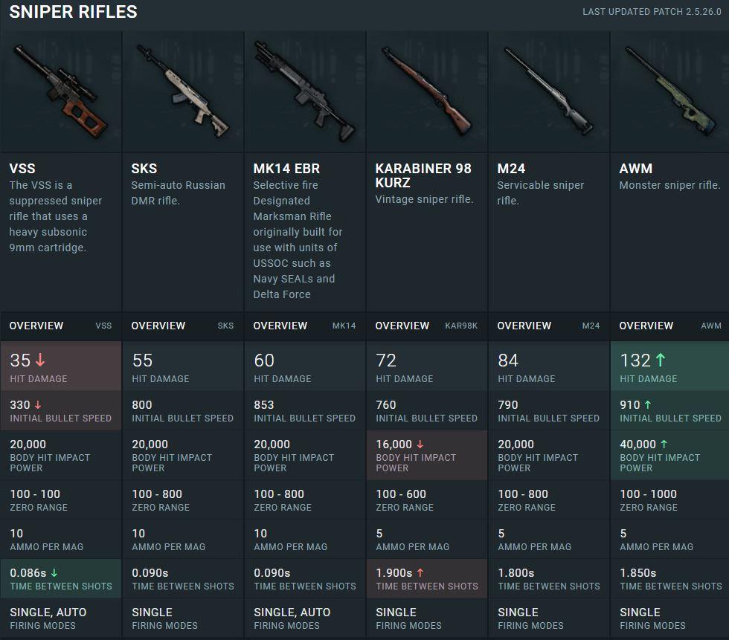This screenshot has height=640, width=729.
Task: Click the VSS ammo per mag value 10
Action: coord(16,533)
